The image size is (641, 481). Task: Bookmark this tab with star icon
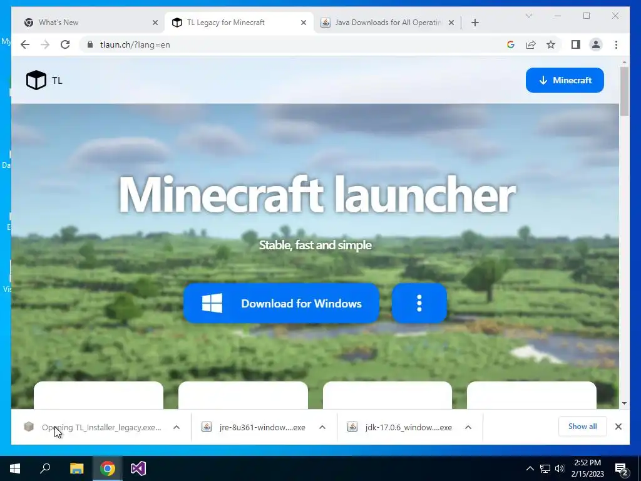click(x=551, y=44)
